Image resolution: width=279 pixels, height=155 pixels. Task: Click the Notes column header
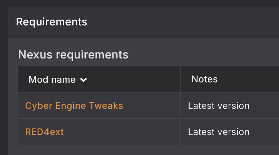click(x=204, y=79)
